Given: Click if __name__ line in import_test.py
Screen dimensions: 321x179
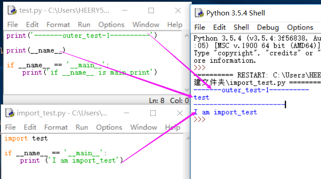Looking at the screenshot, I should pos(55,153).
